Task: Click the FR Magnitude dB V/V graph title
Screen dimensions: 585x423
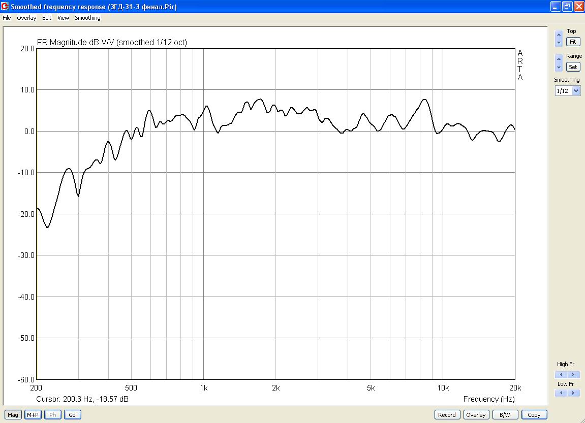Action: (x=112, y=43)
